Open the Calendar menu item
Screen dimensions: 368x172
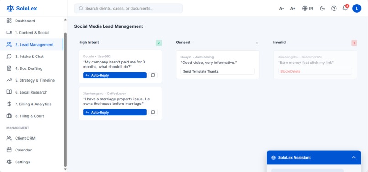pyautogui.click(x=32, y=150)
